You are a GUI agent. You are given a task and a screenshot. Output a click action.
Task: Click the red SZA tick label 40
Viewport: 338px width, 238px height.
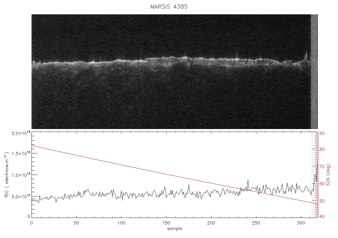[322, 216]
